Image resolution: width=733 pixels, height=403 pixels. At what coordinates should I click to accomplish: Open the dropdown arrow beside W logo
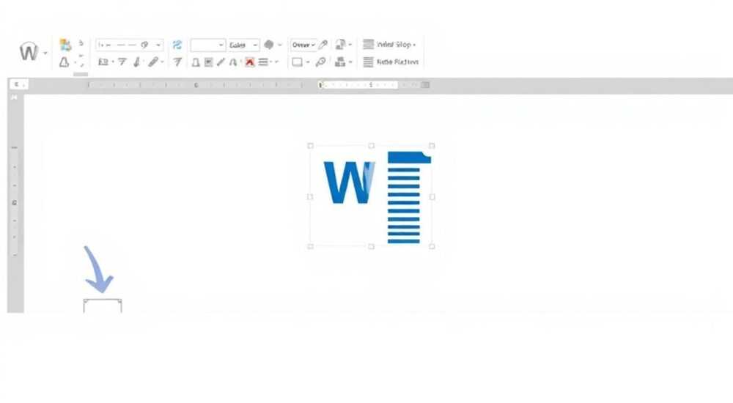coord(45,53)
